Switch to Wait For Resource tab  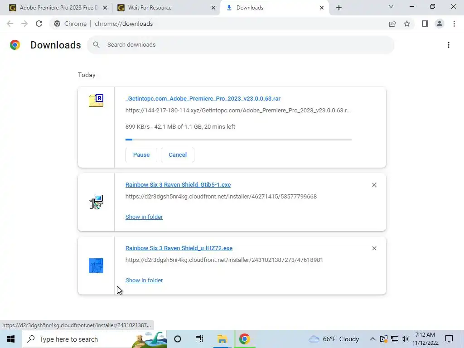point(166,8)
